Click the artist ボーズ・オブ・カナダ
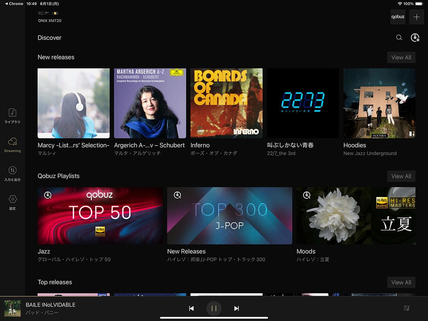Image resolution: width=428 pixels, height=321 pixels. pos(214,153)
